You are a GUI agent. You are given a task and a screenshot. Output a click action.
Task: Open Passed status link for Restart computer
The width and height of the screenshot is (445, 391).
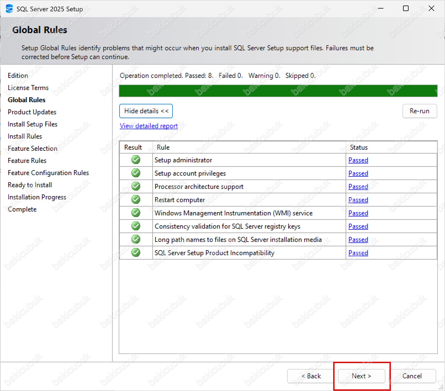click(x=358, y=200)
